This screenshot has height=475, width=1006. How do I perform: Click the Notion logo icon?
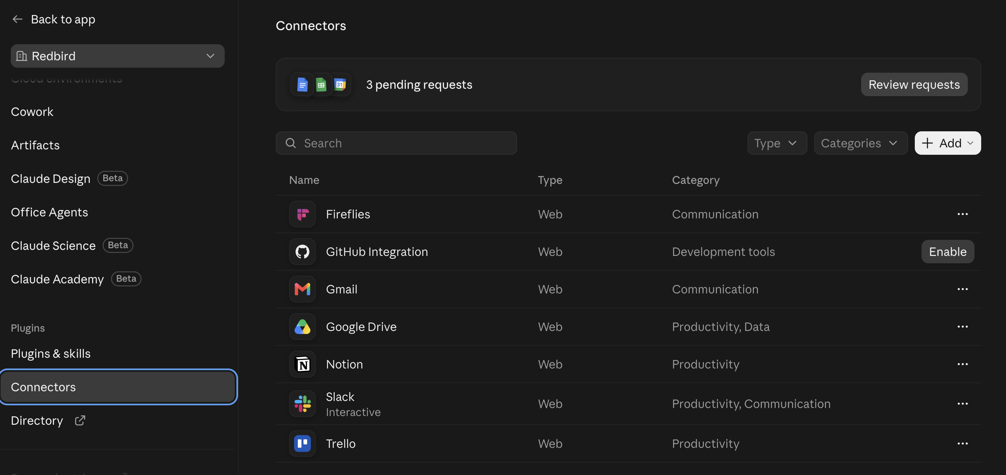pos(302,364)
